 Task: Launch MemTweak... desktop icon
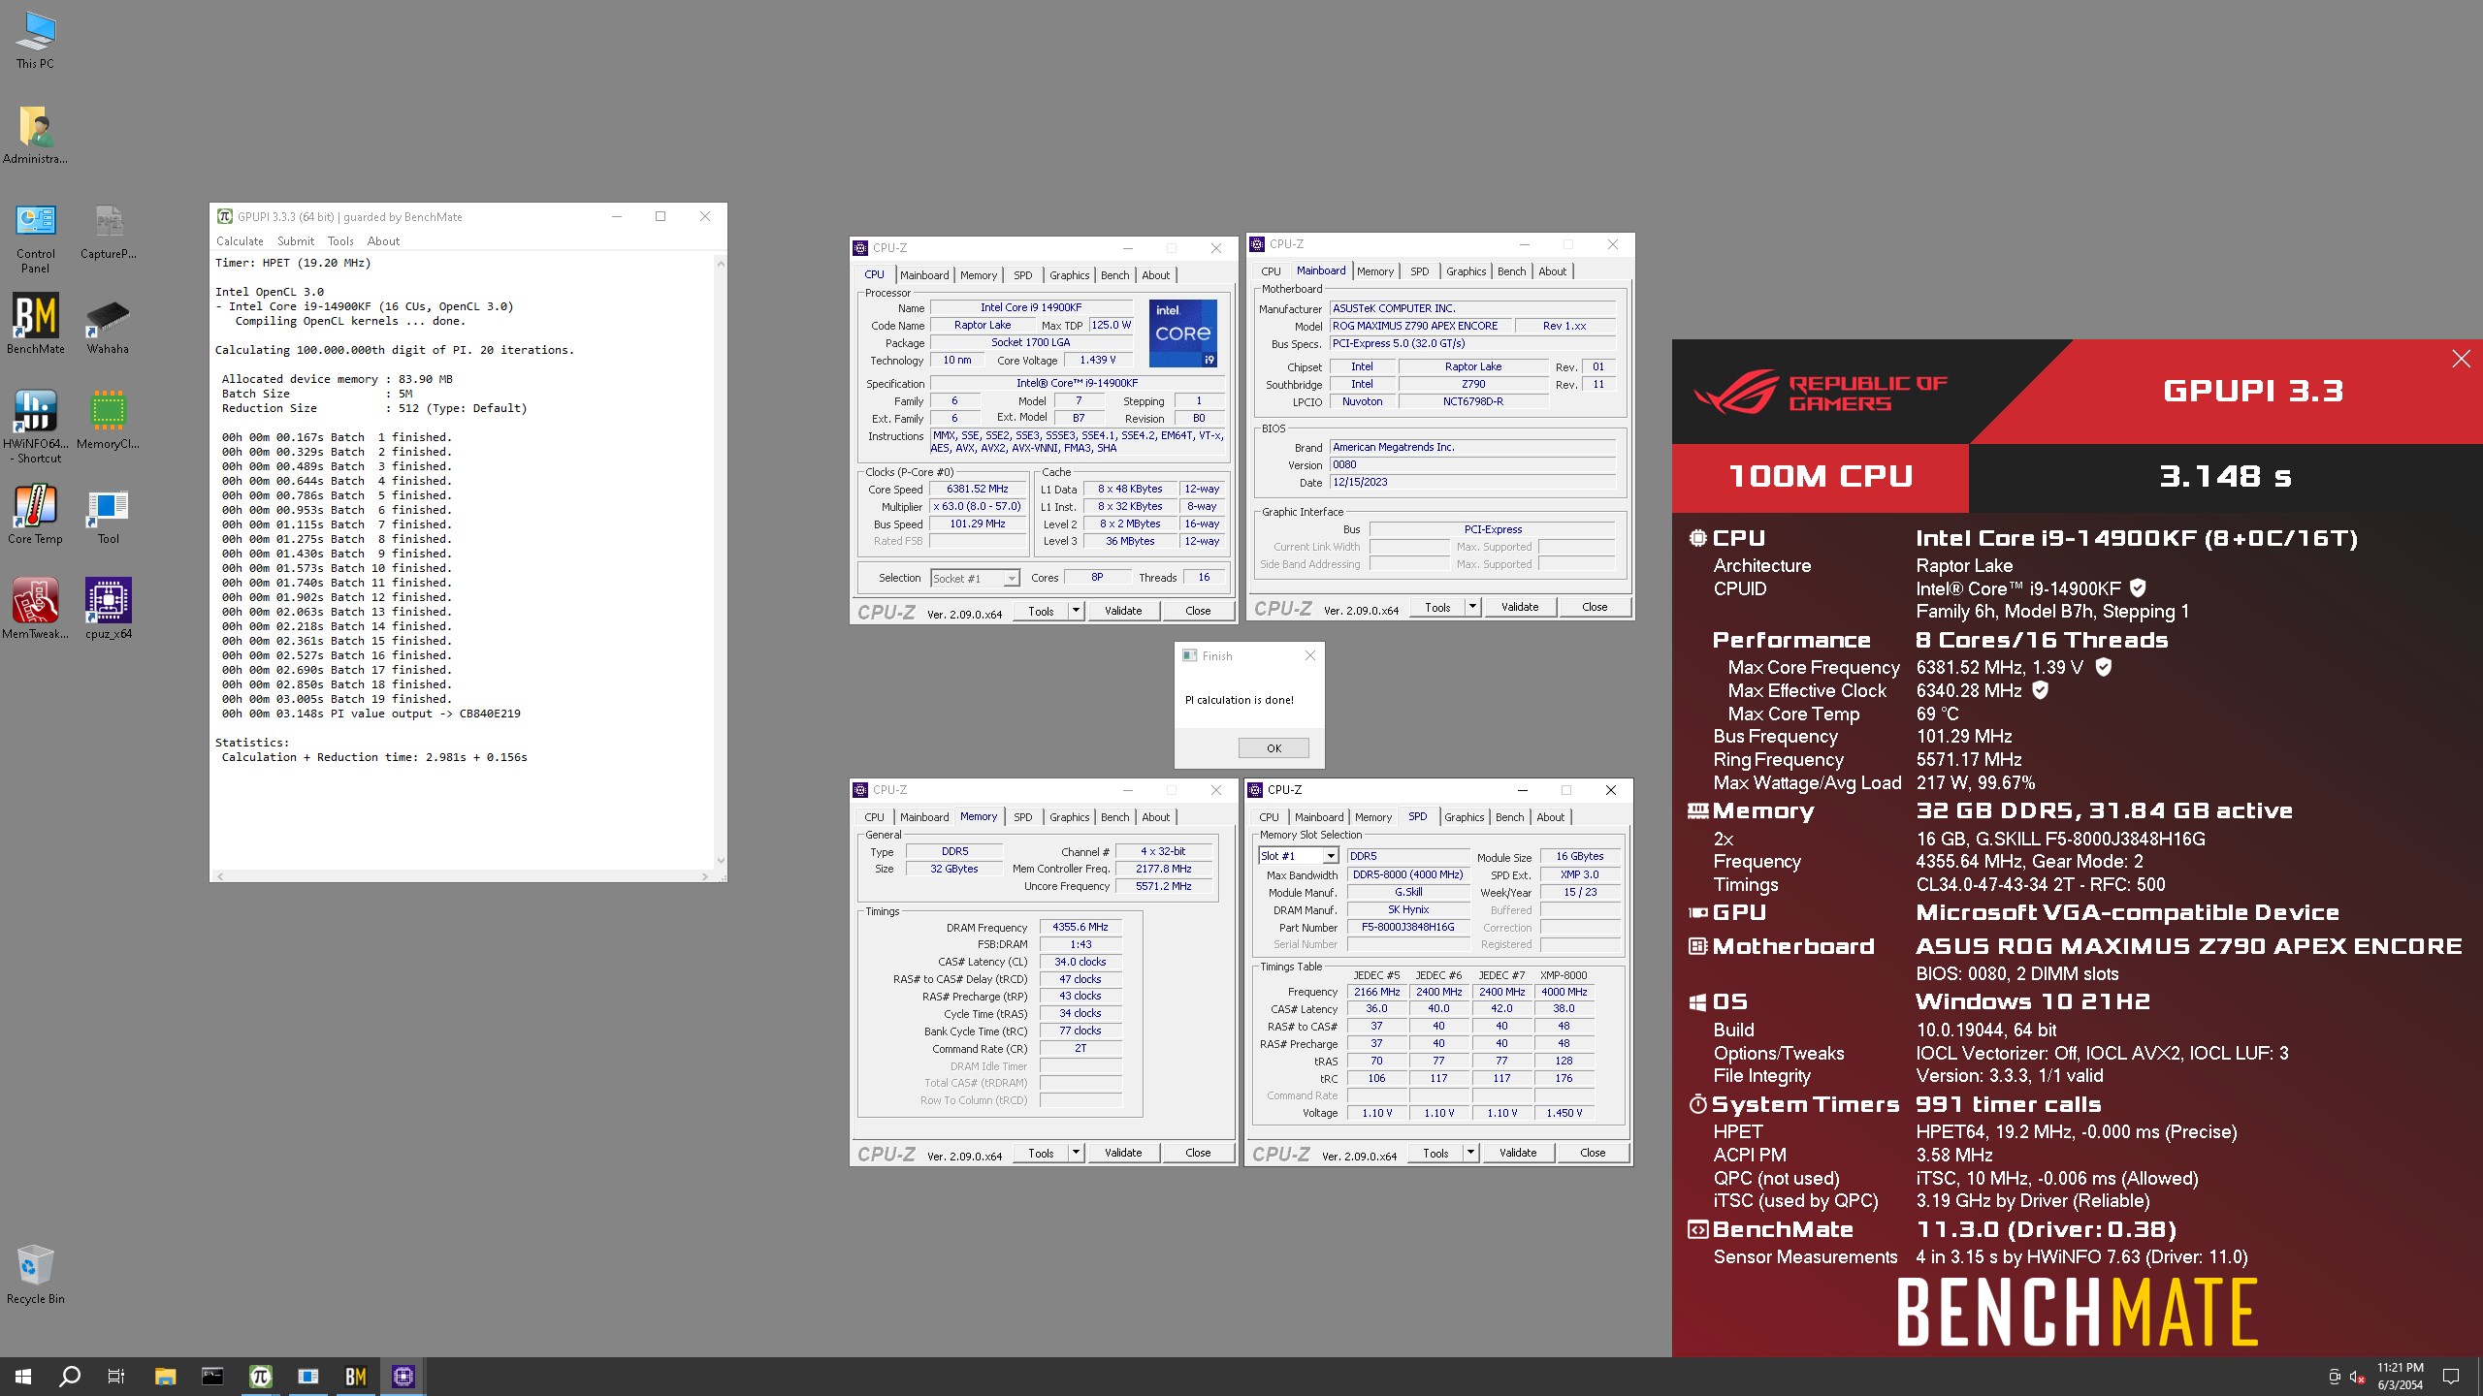click(x=35, y=610)
